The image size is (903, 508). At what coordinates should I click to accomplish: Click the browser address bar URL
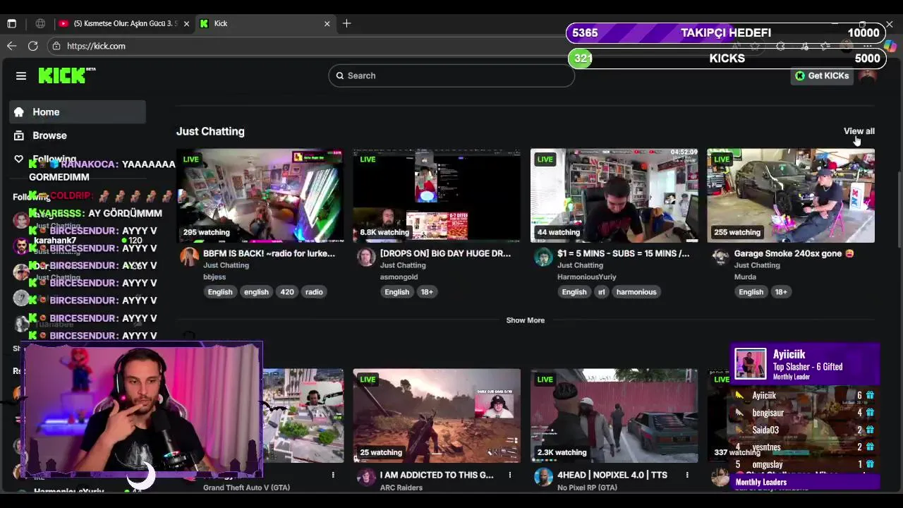point(96,46)
